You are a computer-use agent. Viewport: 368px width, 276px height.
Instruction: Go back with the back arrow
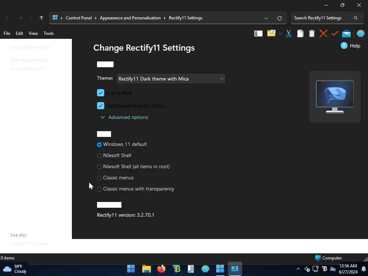(x=8, y=18)
